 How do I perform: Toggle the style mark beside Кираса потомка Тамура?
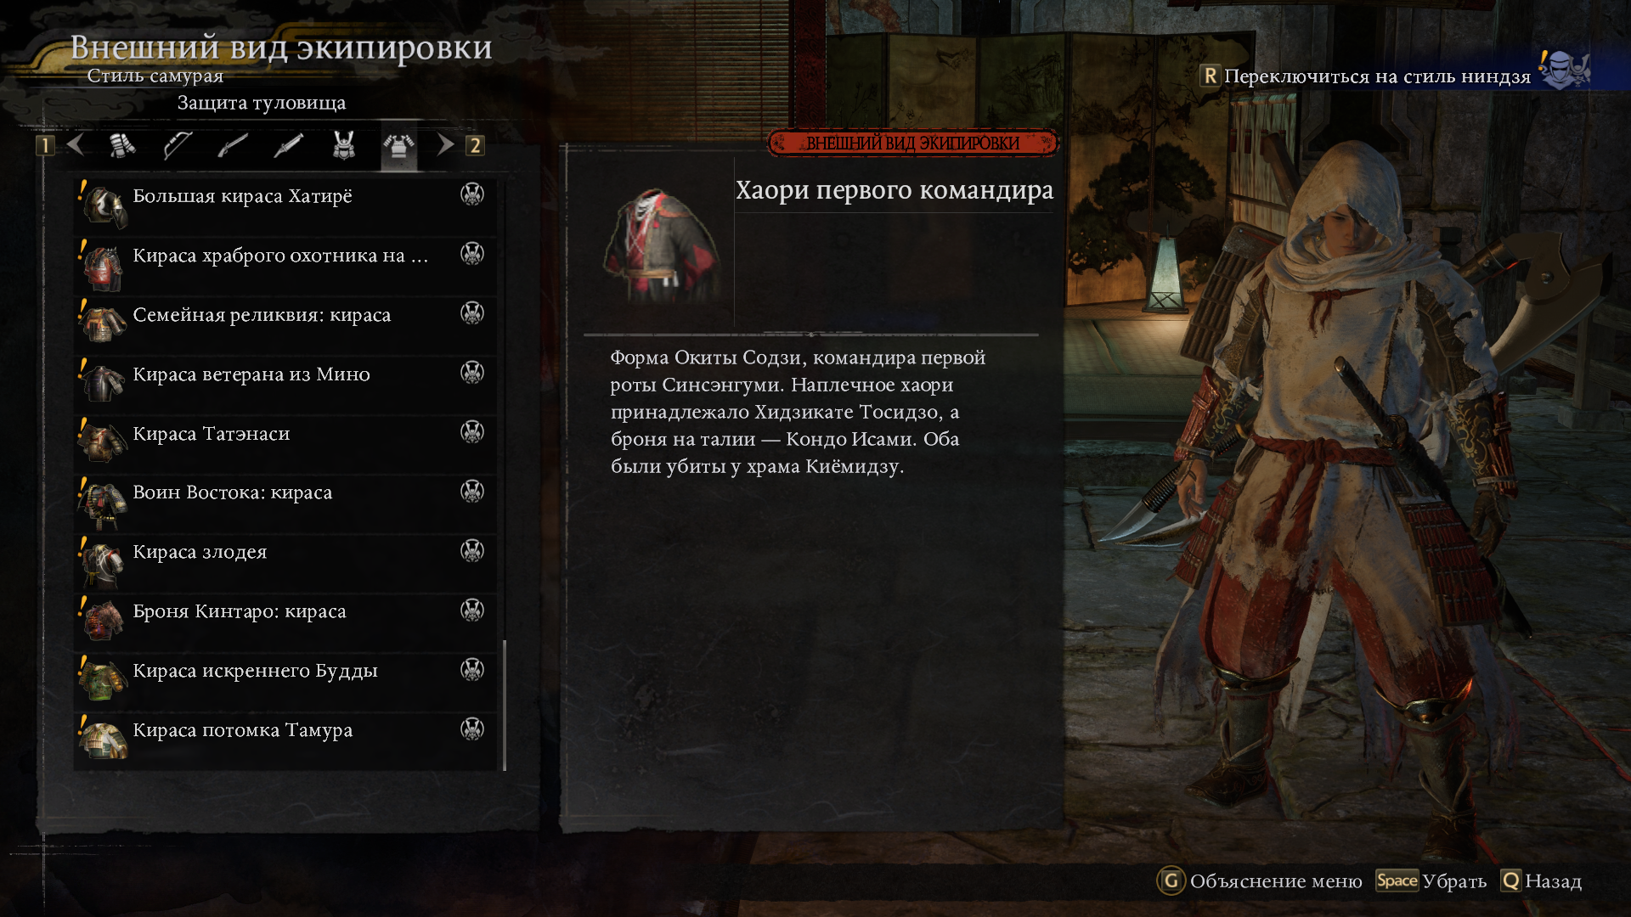point(472,729)
